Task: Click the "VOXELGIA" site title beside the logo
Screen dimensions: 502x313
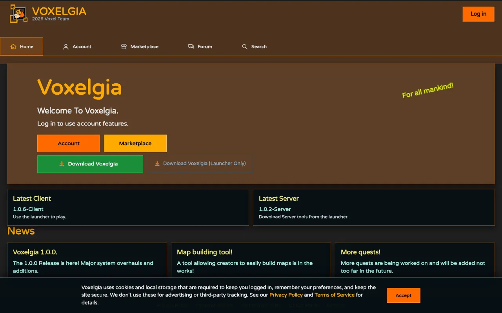Action: click(x=59, y=11)
